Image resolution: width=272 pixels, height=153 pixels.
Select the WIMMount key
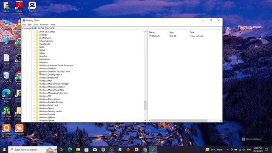[x=44, y=59]
